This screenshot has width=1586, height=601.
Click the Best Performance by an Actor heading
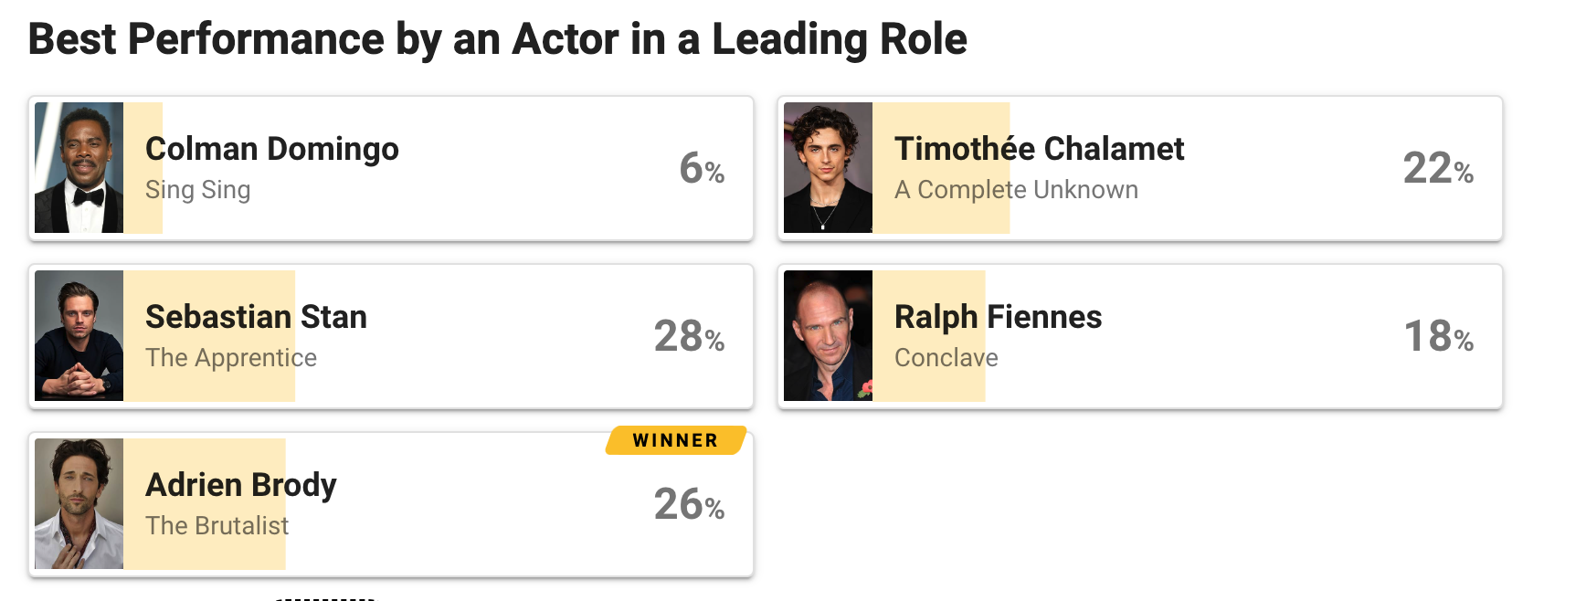pos(497,39)
